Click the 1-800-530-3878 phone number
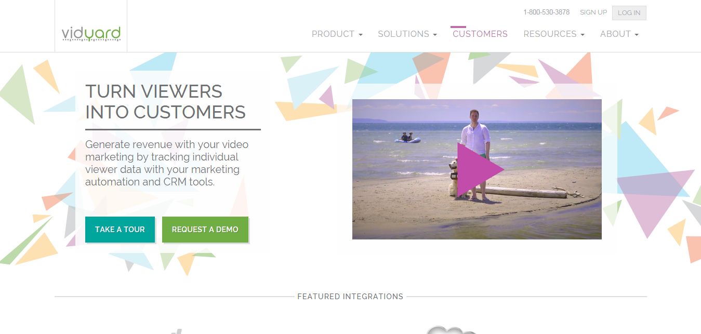Screen dimensions: 701x334 tap(546, 12)
